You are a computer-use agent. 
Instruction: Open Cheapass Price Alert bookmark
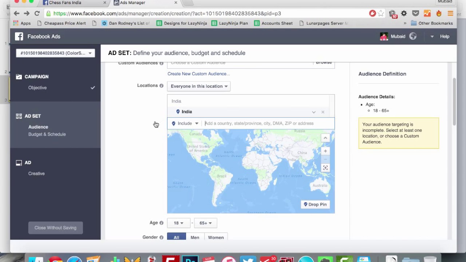coord(62,23)
